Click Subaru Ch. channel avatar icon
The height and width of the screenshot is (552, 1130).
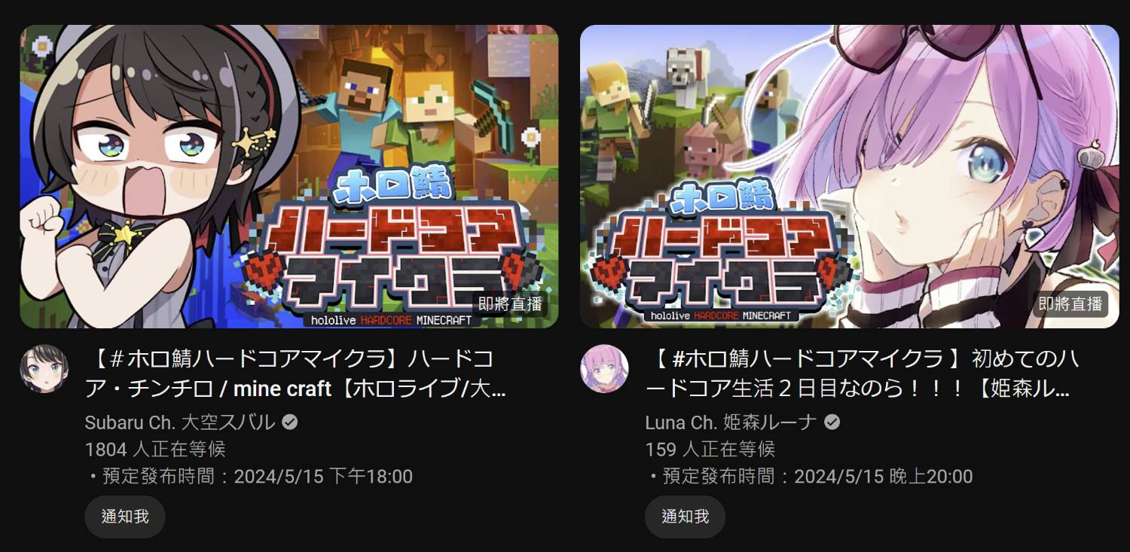[44, 369]
